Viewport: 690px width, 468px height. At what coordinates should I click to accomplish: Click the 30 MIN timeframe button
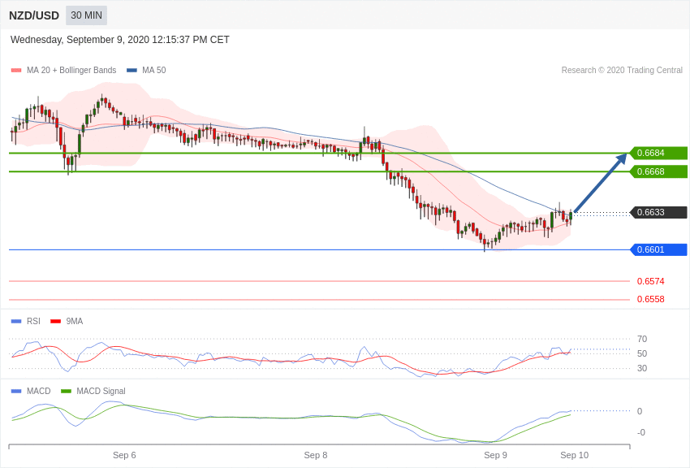pos(86,15)
